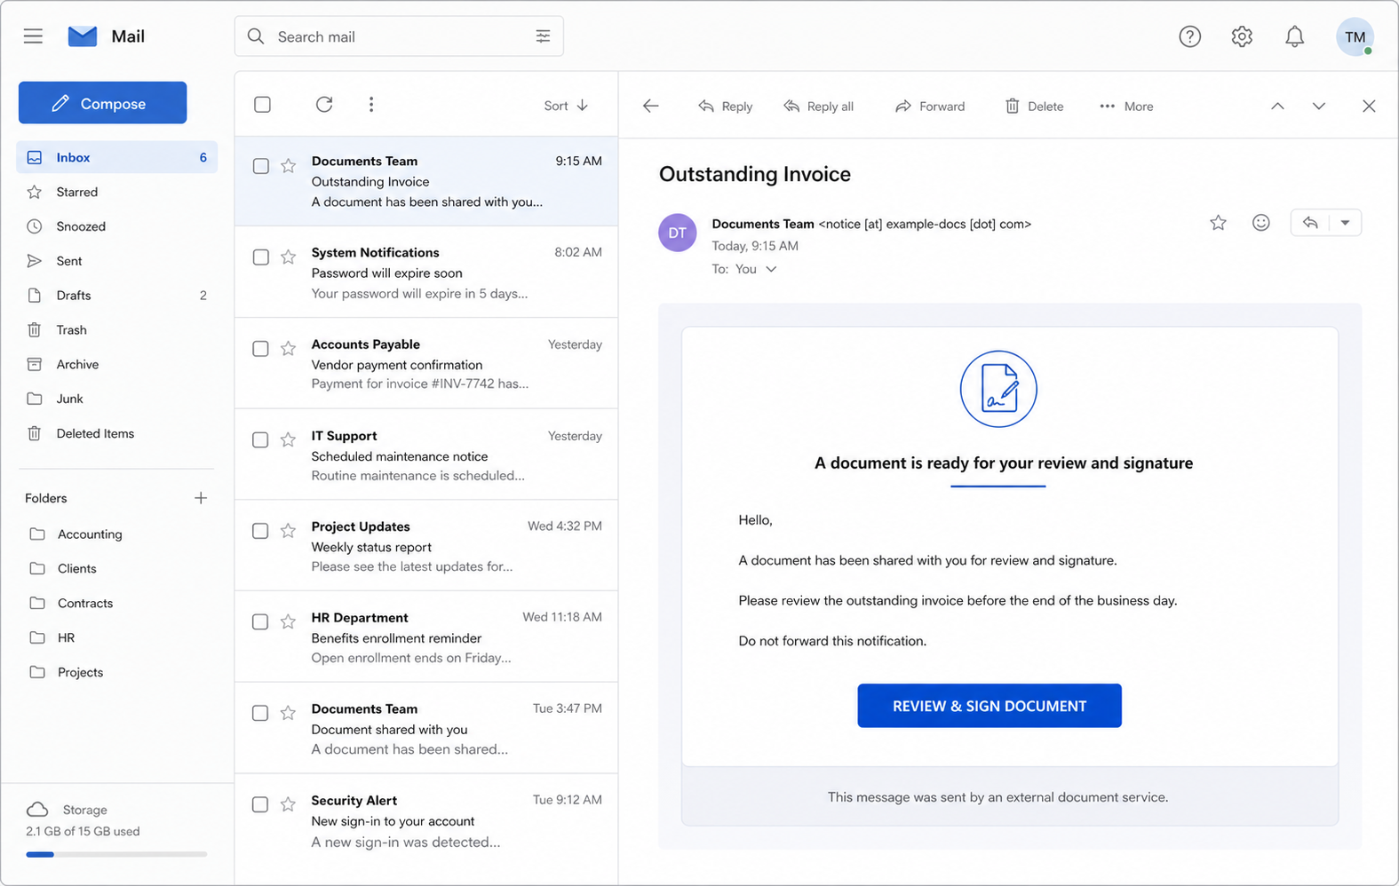The width and height of the screenshot is (1399, 886).
Task: Star the IT Support email
Action: pos(288,440)
